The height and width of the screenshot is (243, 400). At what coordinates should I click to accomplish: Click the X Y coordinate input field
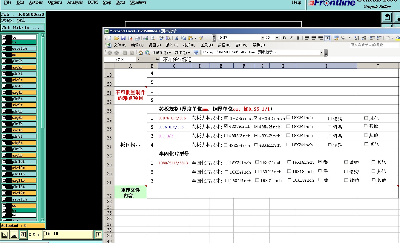[x=68, y=235]
